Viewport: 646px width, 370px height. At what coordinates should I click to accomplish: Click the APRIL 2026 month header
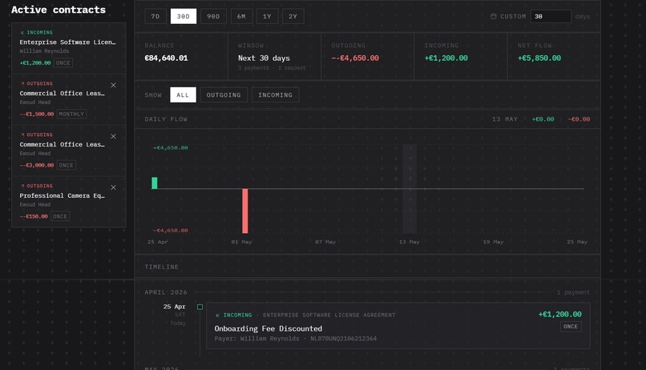pyautogui.click(x=166, y=292)
